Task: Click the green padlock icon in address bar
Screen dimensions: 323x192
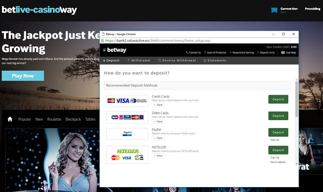Action: [102, 41]
